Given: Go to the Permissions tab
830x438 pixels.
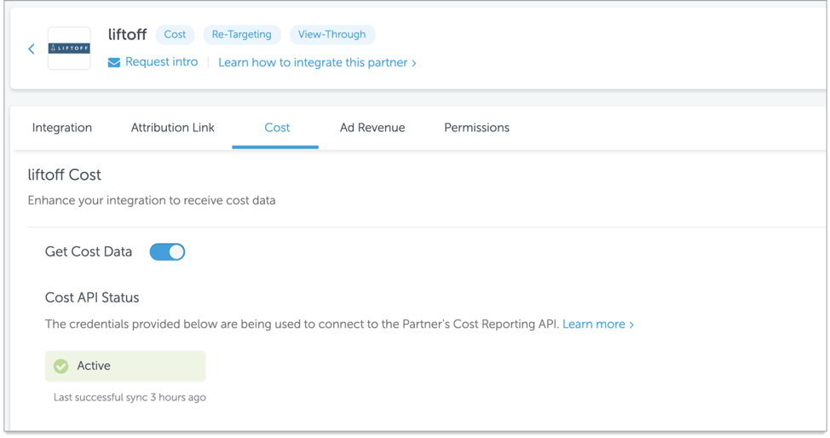Looking at the screenshot, I should (x=476, y=128).
